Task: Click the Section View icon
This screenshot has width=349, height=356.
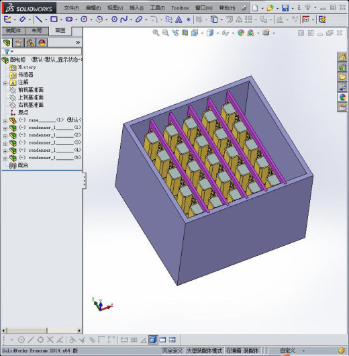Action: (185, 33)
